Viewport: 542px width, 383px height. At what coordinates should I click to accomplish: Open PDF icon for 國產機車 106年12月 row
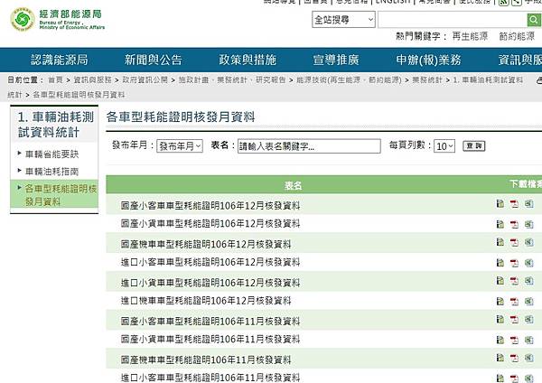coord(514,242)
